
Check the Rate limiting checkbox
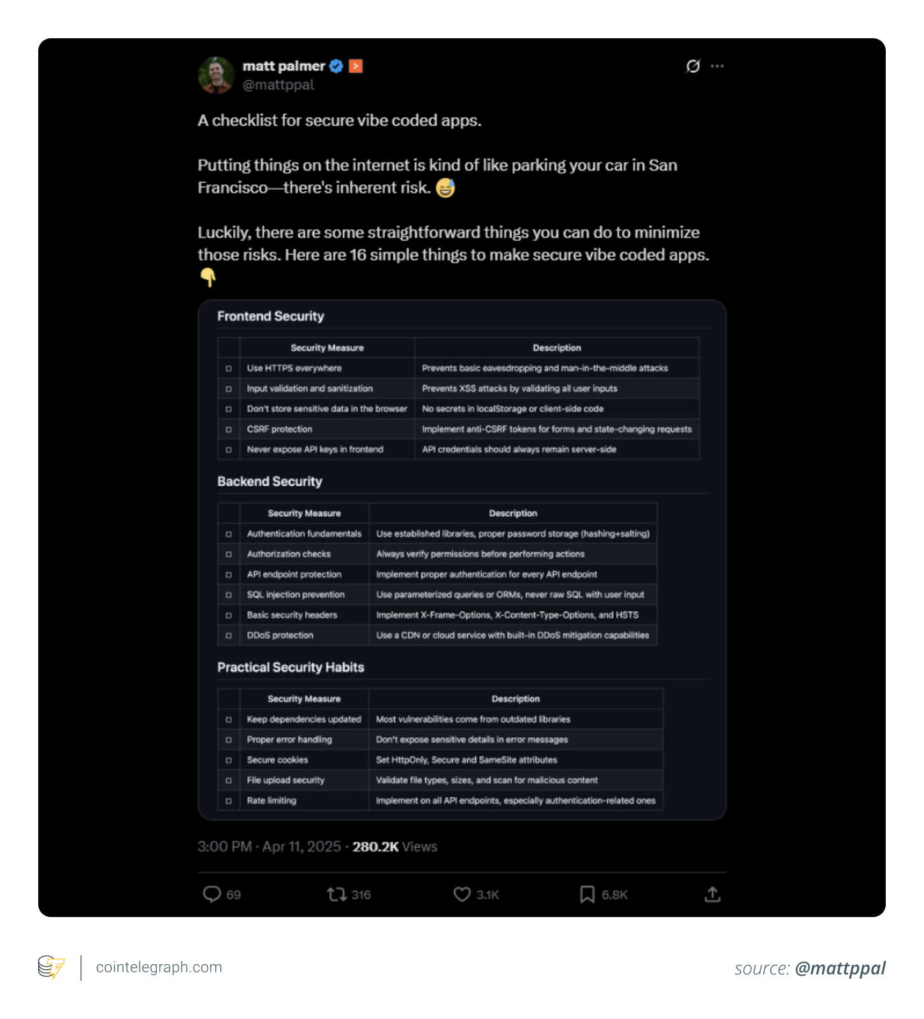point(229,800)
